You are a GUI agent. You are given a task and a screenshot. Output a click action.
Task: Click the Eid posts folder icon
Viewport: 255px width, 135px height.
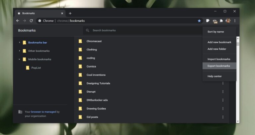tap(80, 117)
